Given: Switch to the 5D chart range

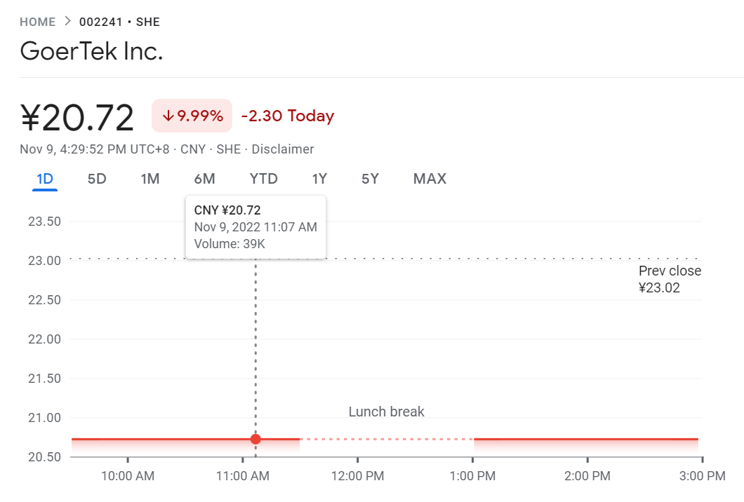Looking at the screenshot, I should pyautogui.click(x=97, y=179).
